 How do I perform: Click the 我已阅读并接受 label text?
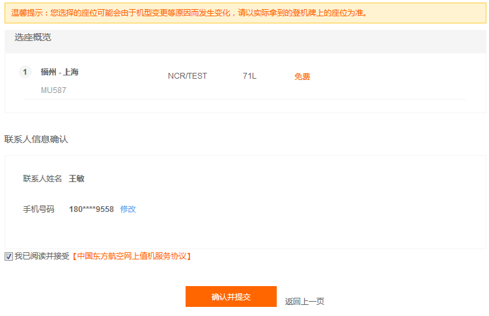(x=42, y=256)
